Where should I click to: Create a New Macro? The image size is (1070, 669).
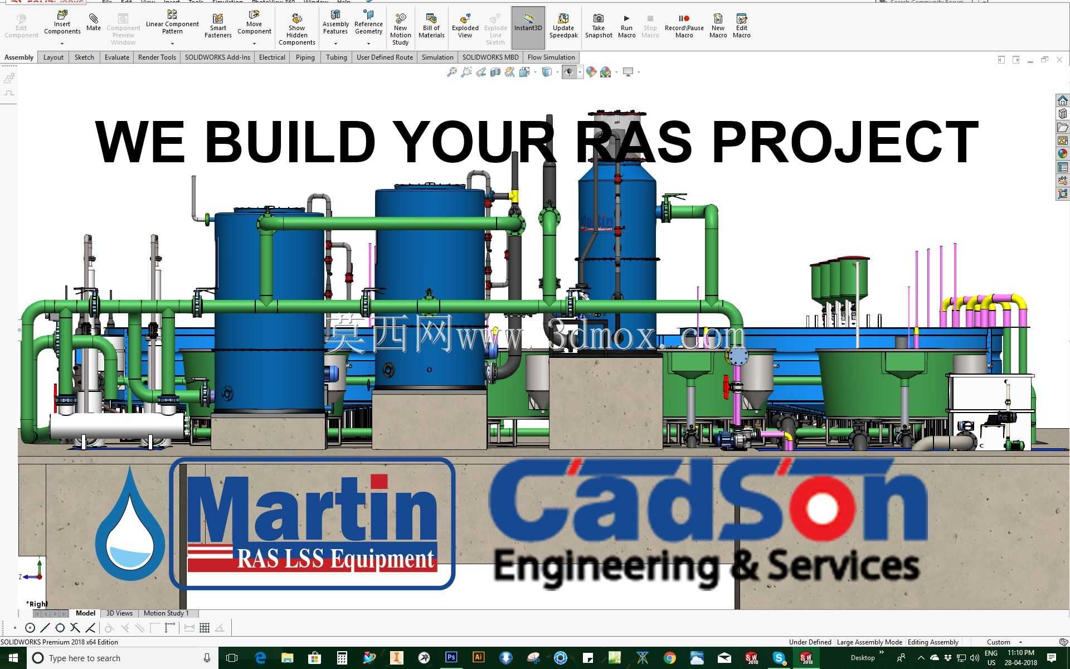click(x=718, y=26)
